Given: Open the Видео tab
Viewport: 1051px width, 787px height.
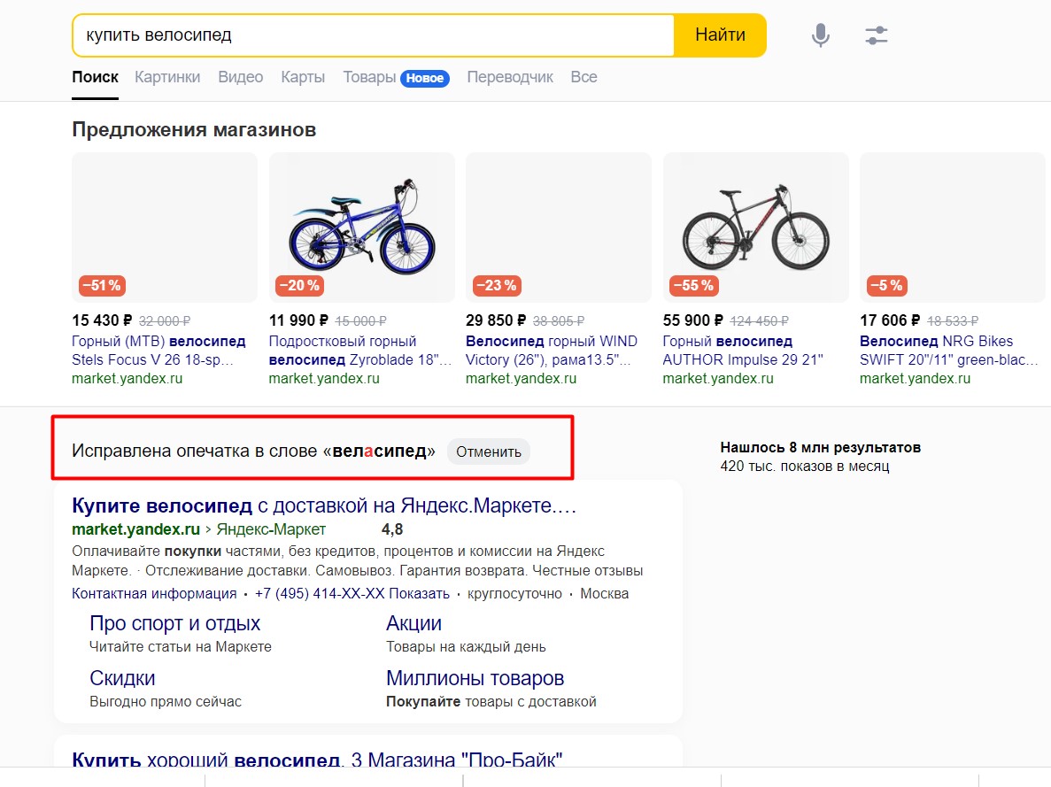Looking at the screenshot, I should 241,77.
